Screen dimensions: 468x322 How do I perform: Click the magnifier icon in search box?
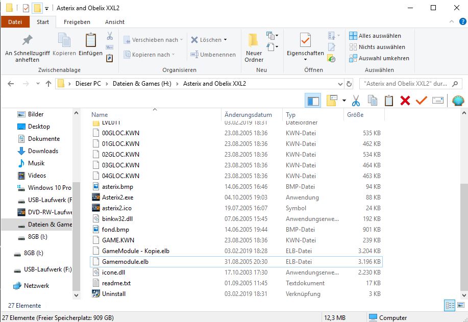point(455,84)
